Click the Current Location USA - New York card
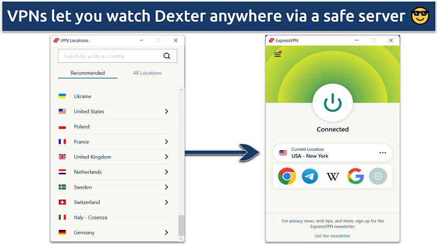This screenshot has width=437, height=244. [x=332, y=153]
